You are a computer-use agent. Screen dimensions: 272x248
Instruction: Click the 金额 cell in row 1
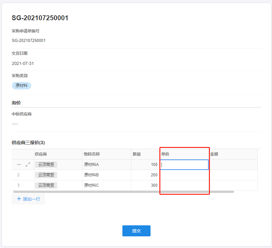tap(233, 165)
